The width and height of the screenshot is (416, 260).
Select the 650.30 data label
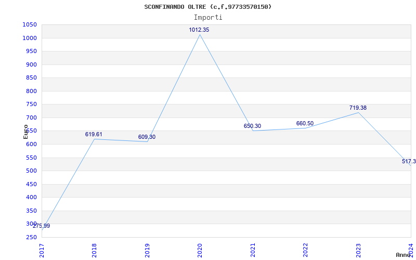[x=252, y=126]
